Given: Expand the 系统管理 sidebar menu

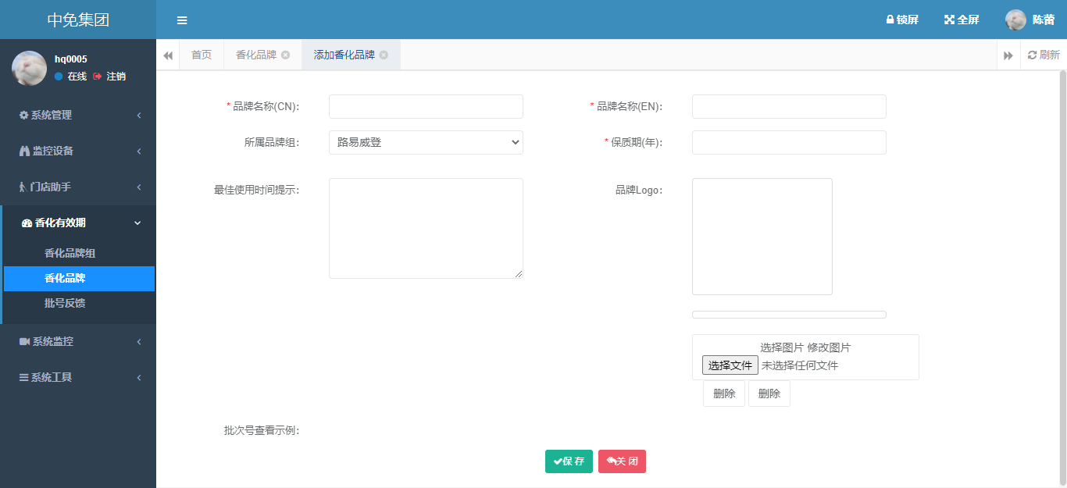Looking at the screenshot, I should point(78,115).
